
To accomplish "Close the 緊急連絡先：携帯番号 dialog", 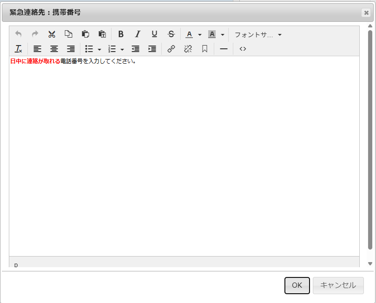I will click(x=366, y=13).
